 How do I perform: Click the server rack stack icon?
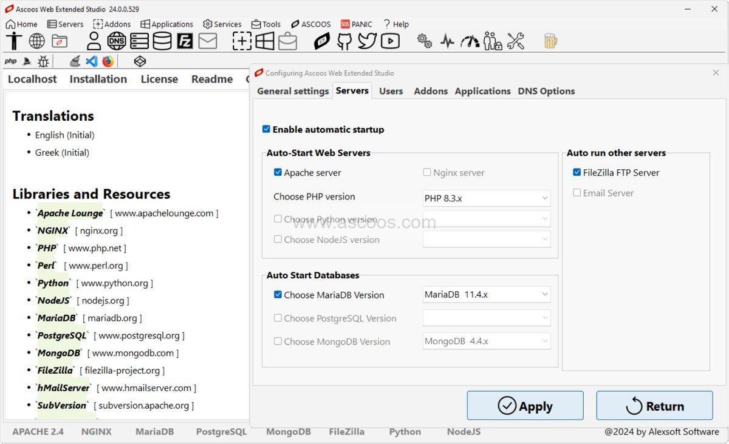tap(139, 41)
